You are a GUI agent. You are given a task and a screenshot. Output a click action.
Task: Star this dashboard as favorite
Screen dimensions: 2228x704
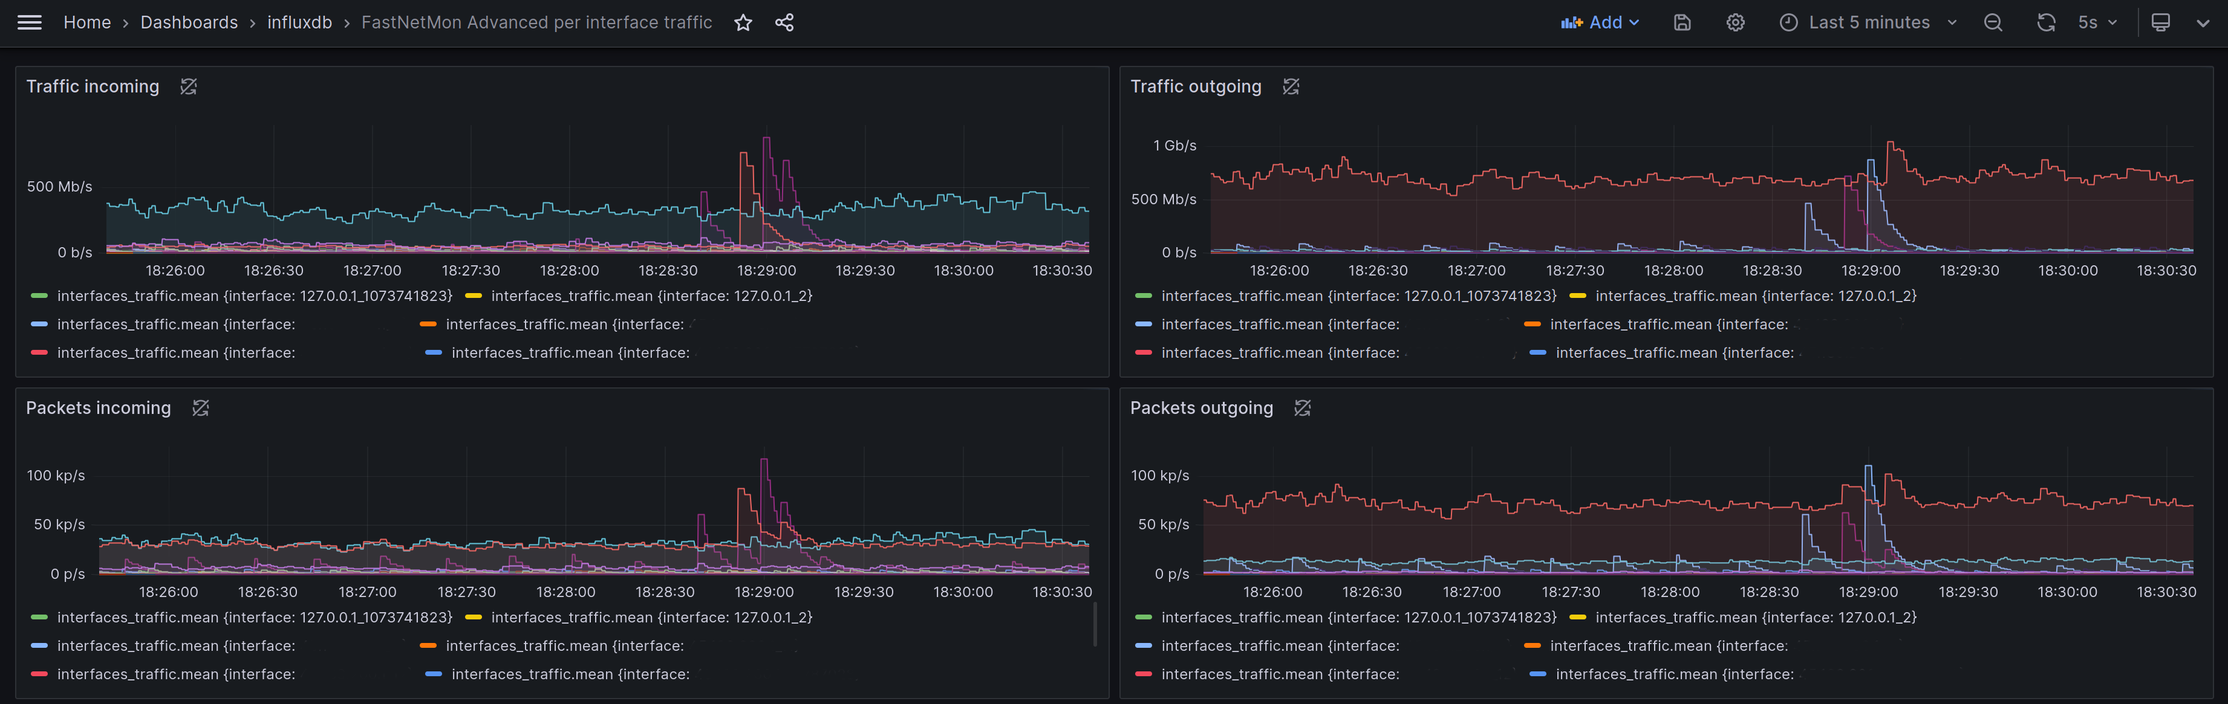(x=743, y=22)
